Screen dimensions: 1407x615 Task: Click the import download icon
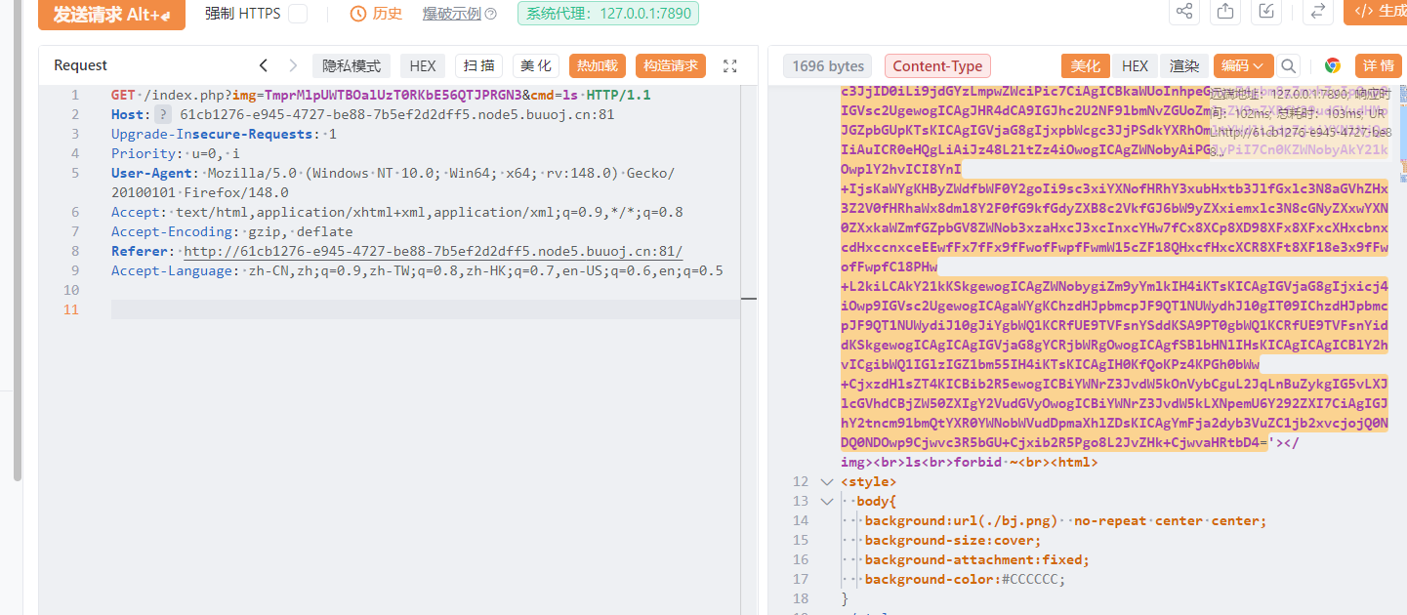click(x=1266, y=11)
